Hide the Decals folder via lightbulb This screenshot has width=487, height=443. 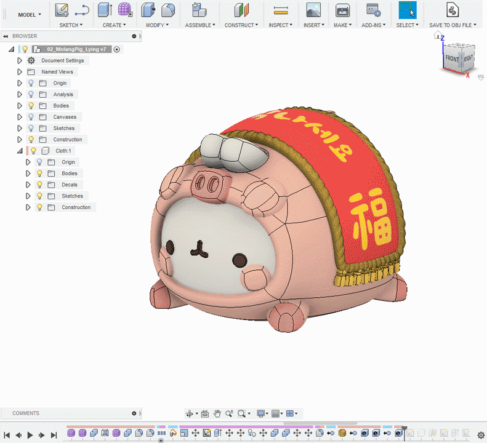(x=39, y=185)
